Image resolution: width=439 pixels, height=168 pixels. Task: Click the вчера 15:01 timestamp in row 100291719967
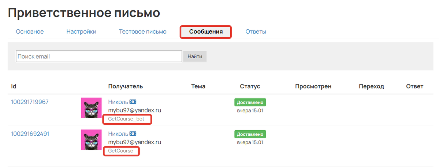coord(250,111)
